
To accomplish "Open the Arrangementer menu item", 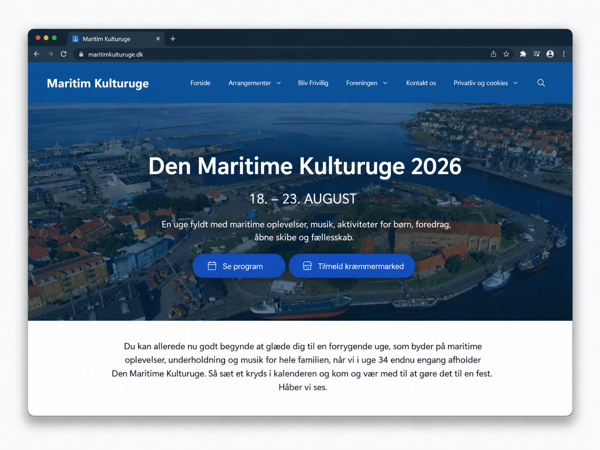I will pos(249,83).
